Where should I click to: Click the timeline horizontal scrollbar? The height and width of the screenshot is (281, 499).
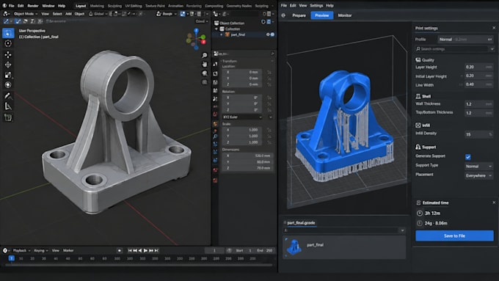click(x=139, y=265)
